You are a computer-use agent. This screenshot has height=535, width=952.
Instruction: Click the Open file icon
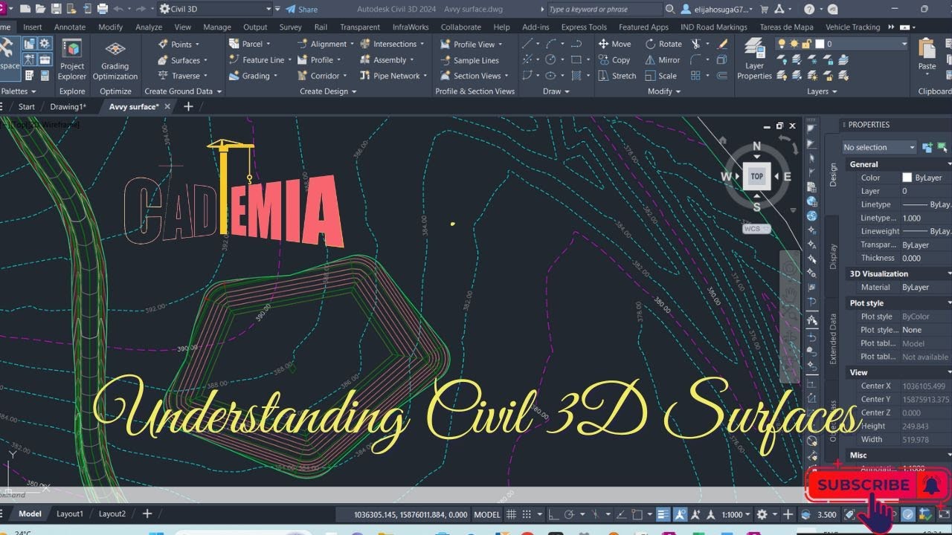click(x=40, y=9)
